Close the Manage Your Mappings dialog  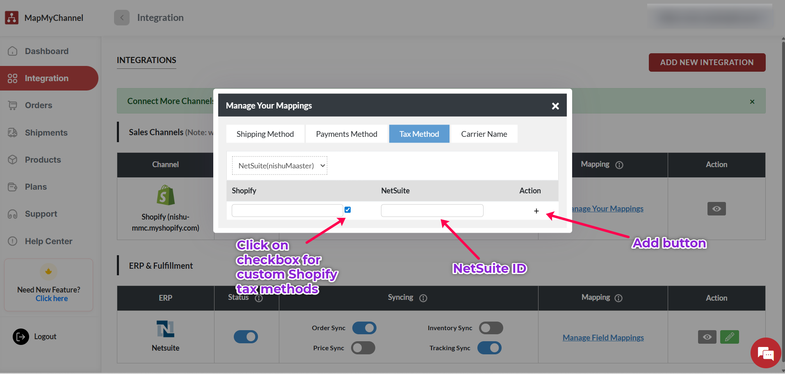click(555, 106)
